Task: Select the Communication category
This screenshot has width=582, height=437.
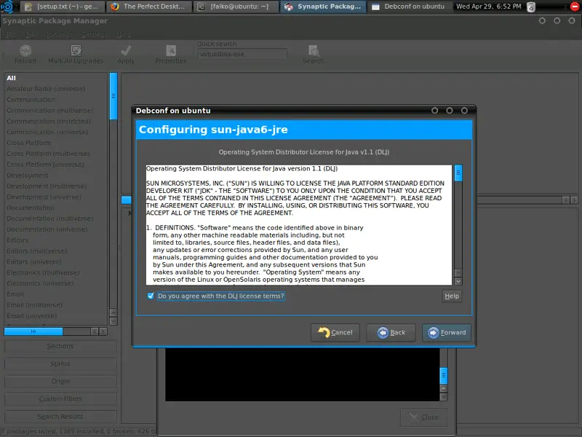Action: [31, 100]
